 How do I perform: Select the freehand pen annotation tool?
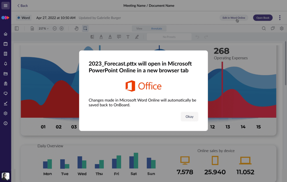137,37
